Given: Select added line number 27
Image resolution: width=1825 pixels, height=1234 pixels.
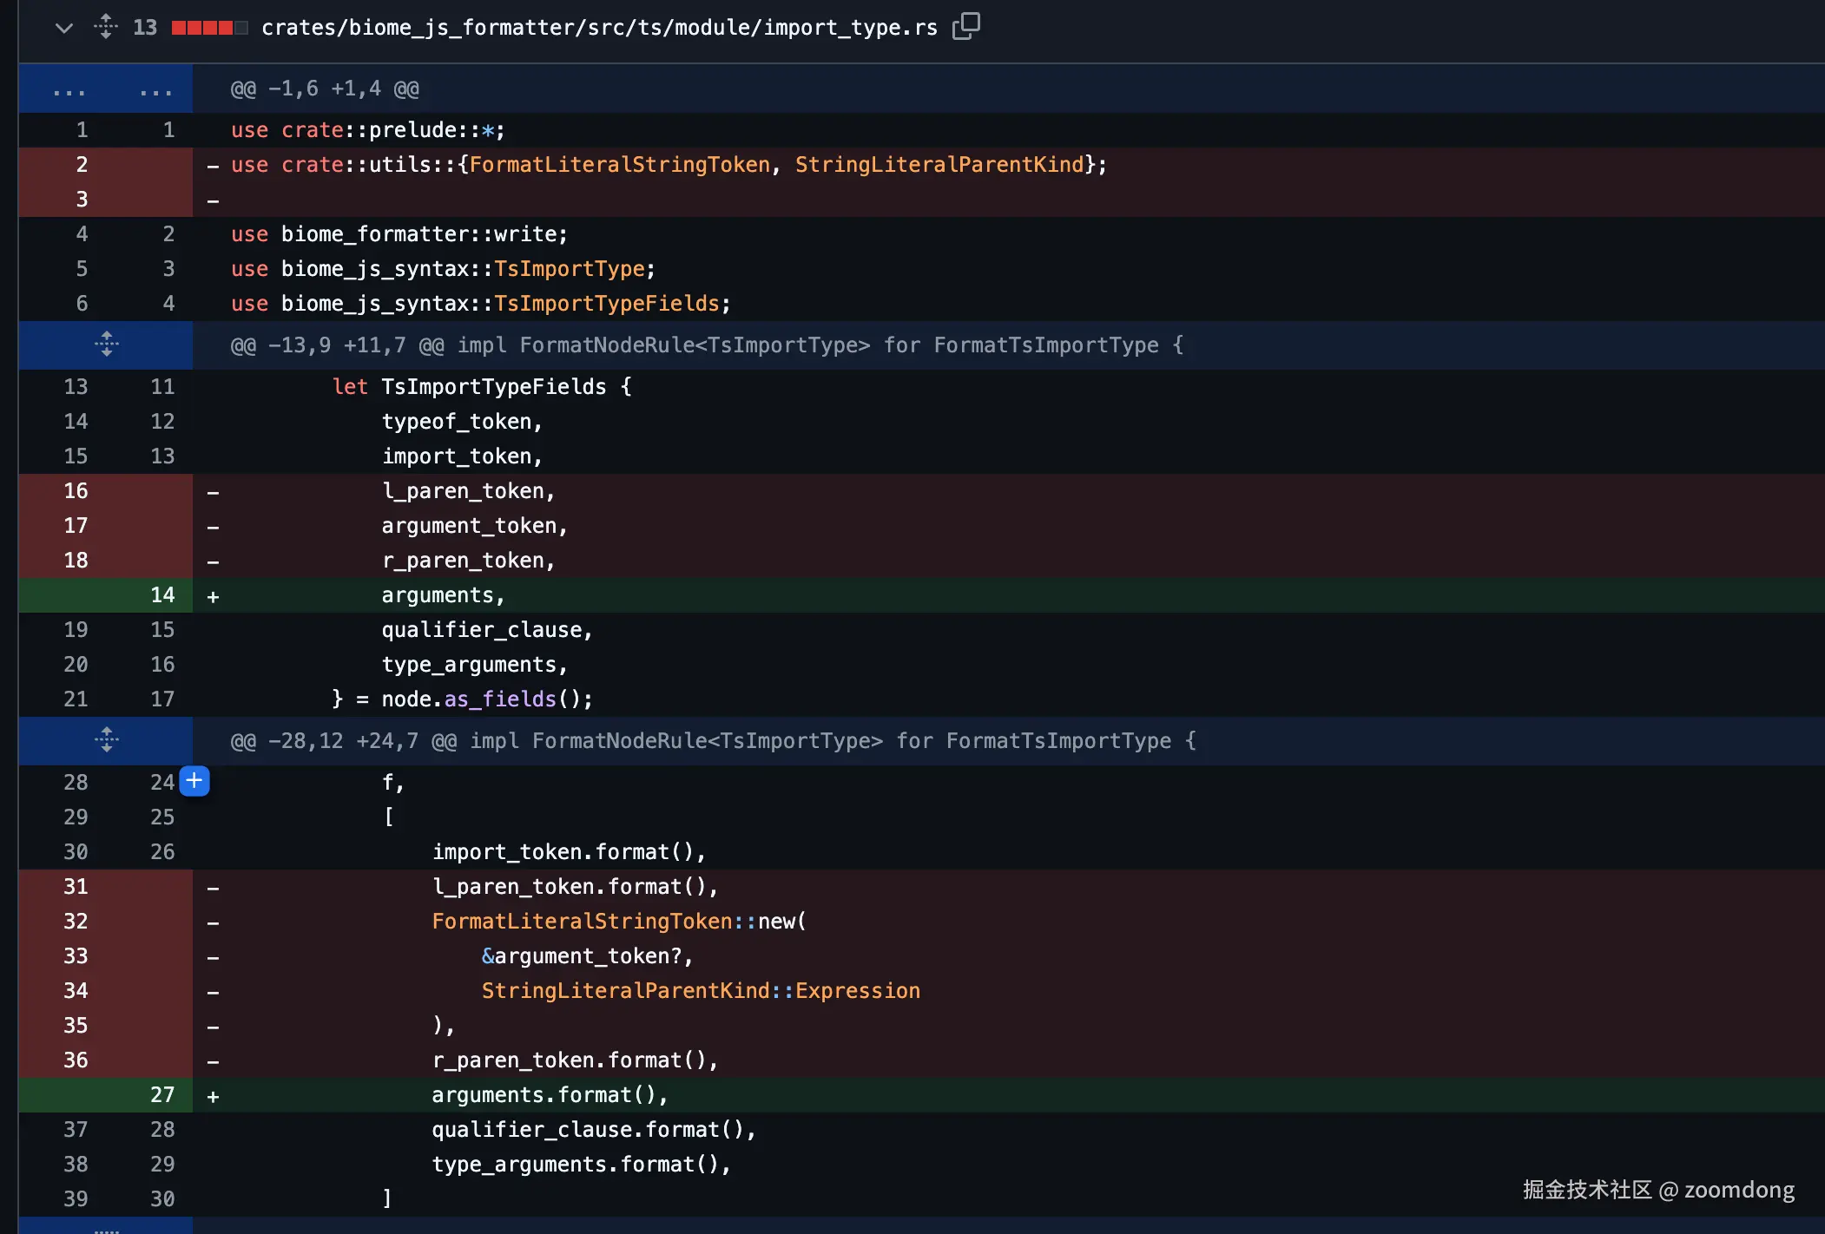Looking at the screenshot, I should [162, 1095].
